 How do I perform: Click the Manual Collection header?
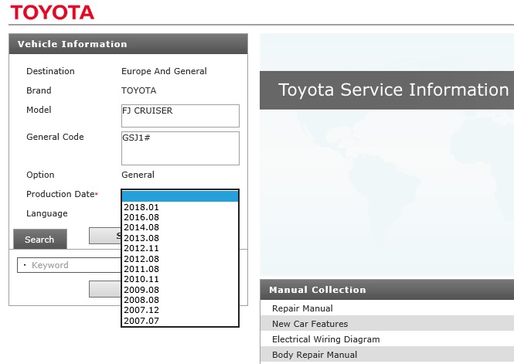[386, 290]
